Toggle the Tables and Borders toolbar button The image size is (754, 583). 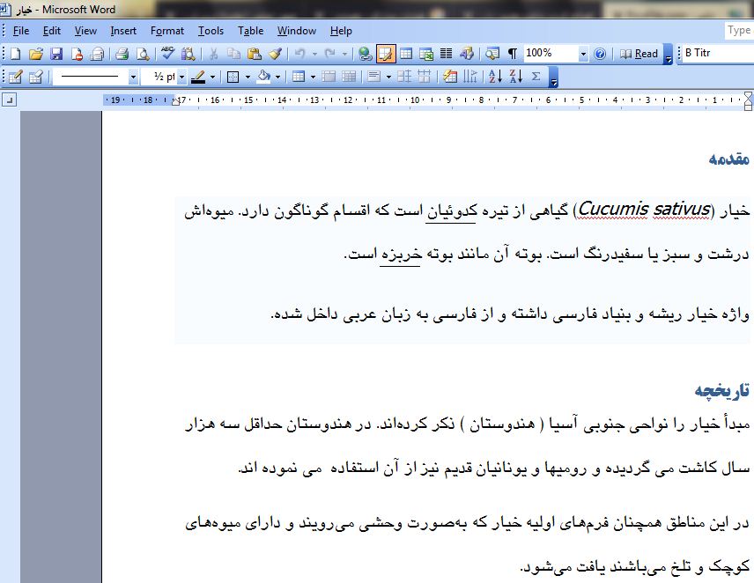(386, 54)
